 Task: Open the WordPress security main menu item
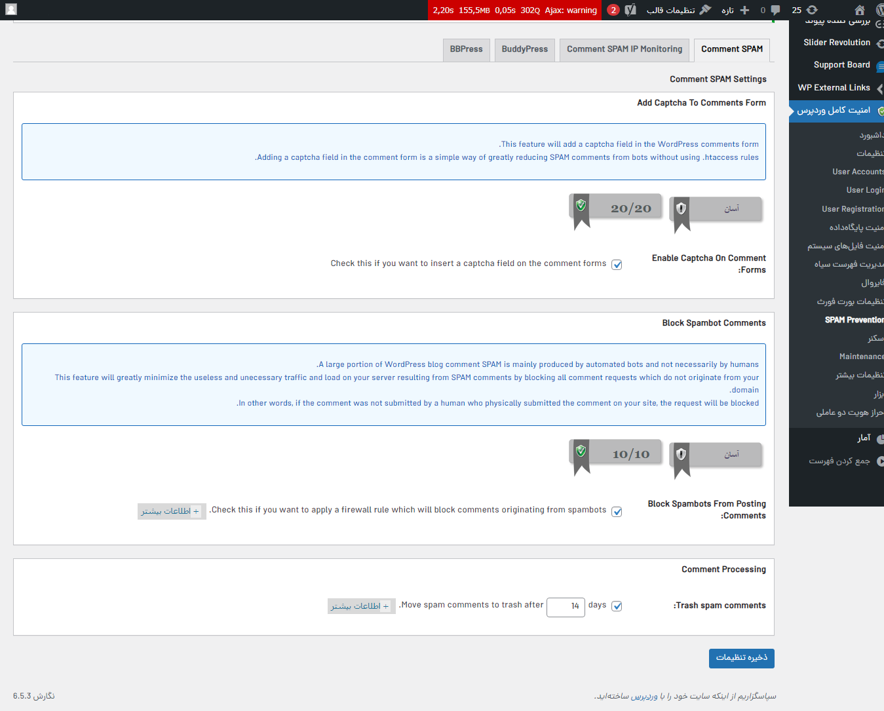[837, 111]
